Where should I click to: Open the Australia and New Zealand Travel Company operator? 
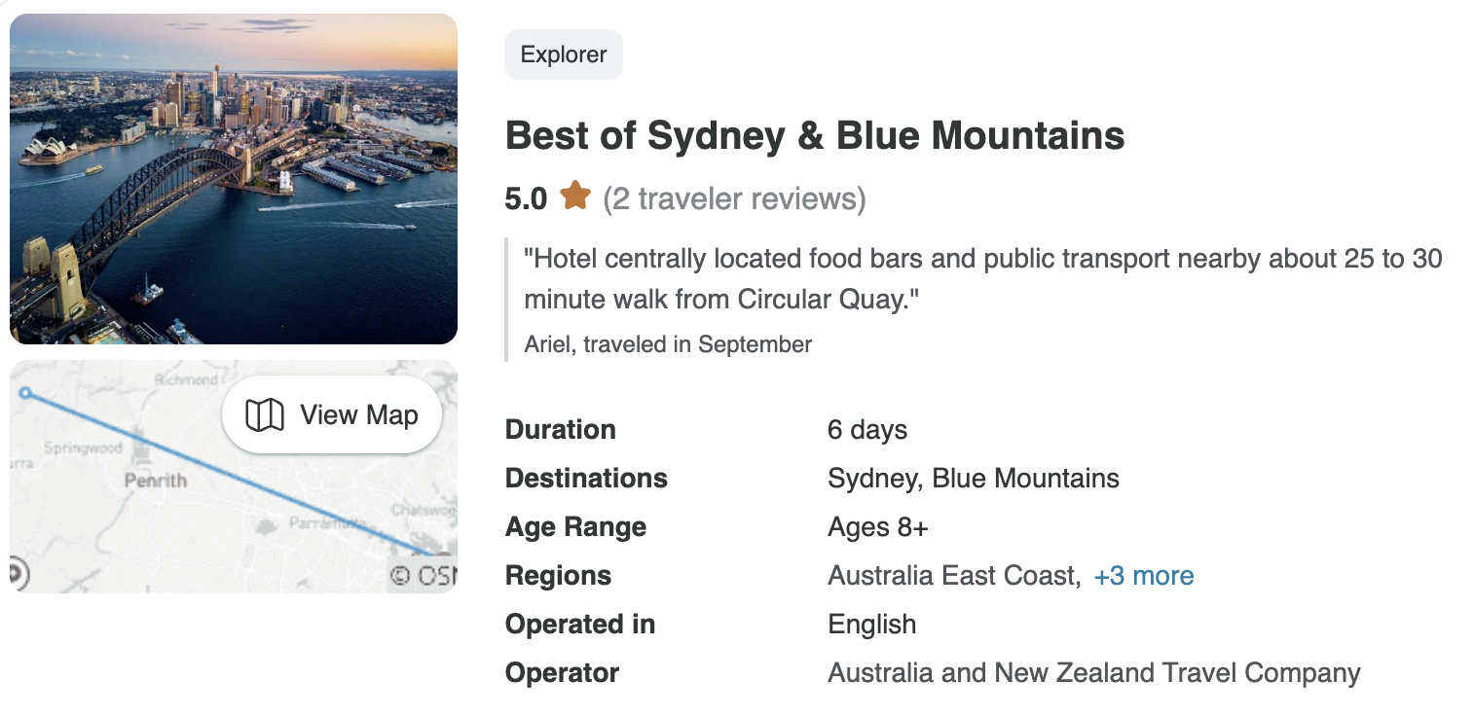pyautogui.click(x=1093, y=673)
